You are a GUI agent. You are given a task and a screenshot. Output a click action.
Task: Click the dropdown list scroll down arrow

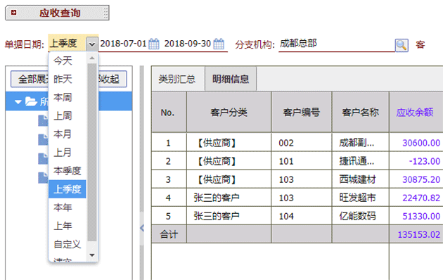(x=92, y=255)
